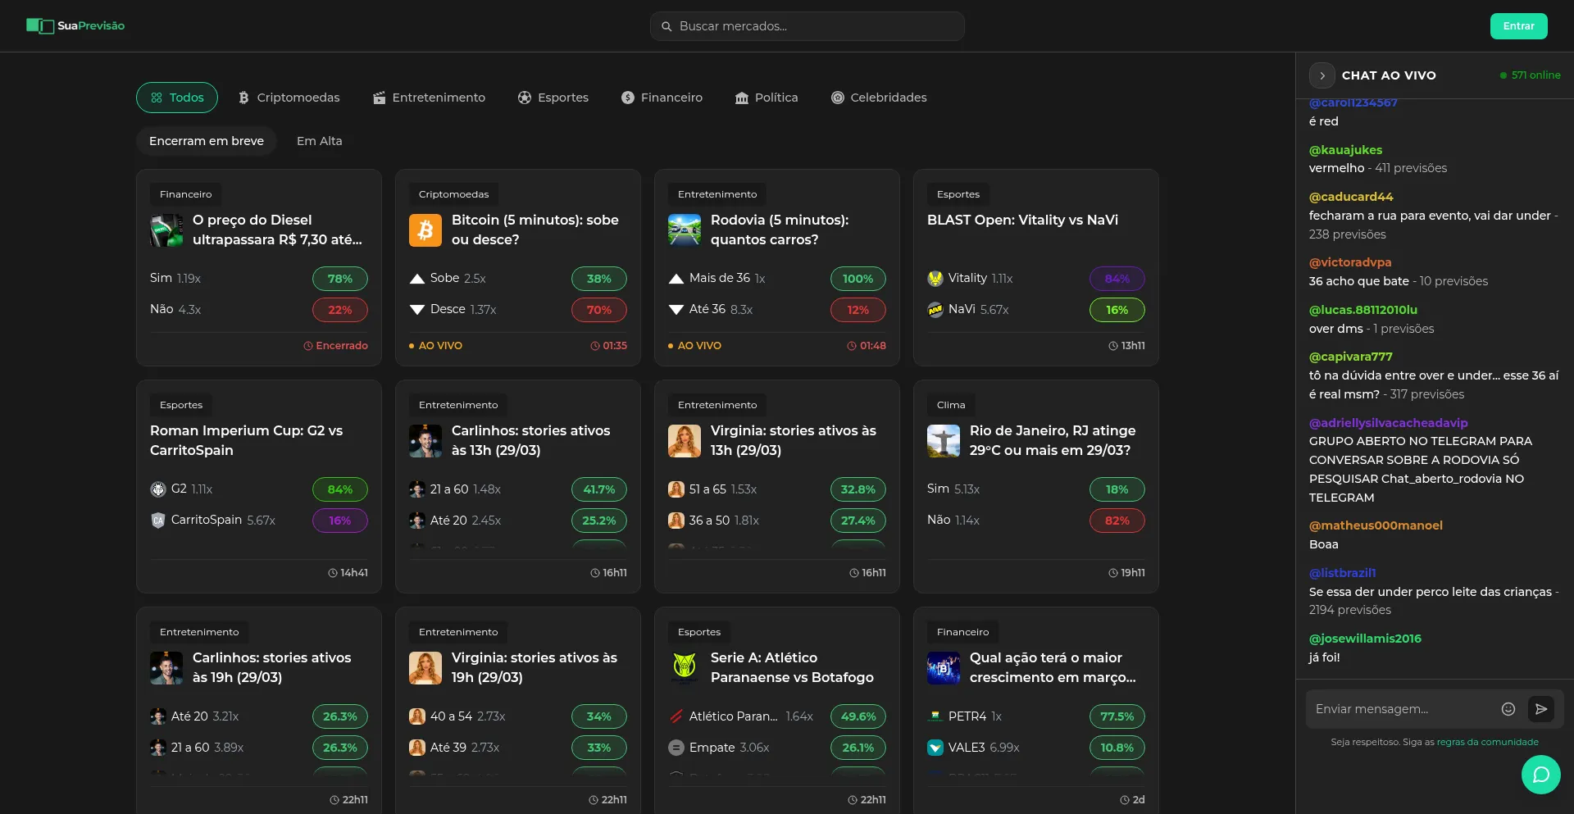Send the chat message arrow button
1574x814 pixels.
pyautogui.click(x=1541, y=709)
